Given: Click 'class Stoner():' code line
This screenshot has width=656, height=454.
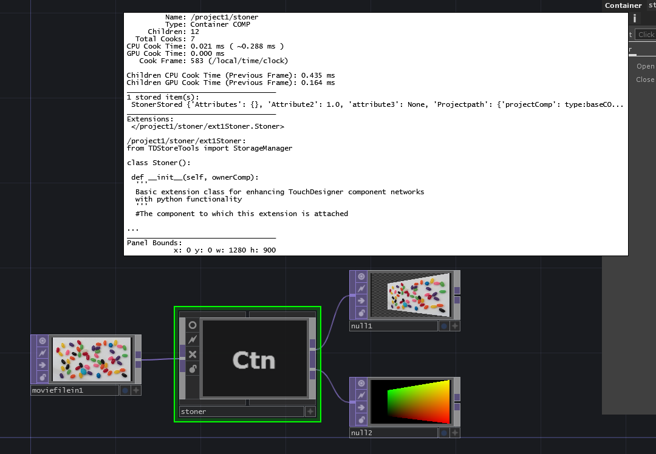Looking at the screenshot, I should coord(159,163).
